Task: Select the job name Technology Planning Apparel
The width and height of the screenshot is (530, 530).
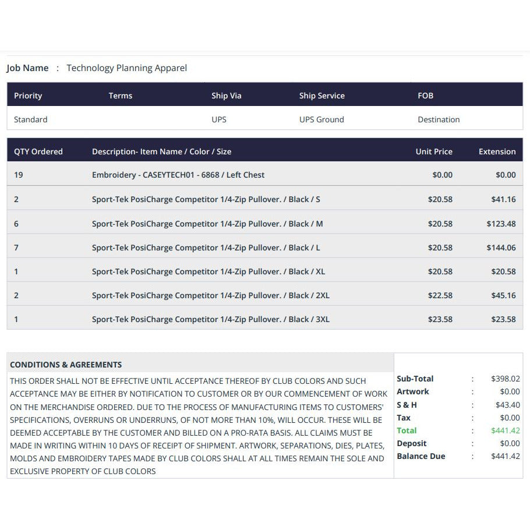Action: (126, 68)
